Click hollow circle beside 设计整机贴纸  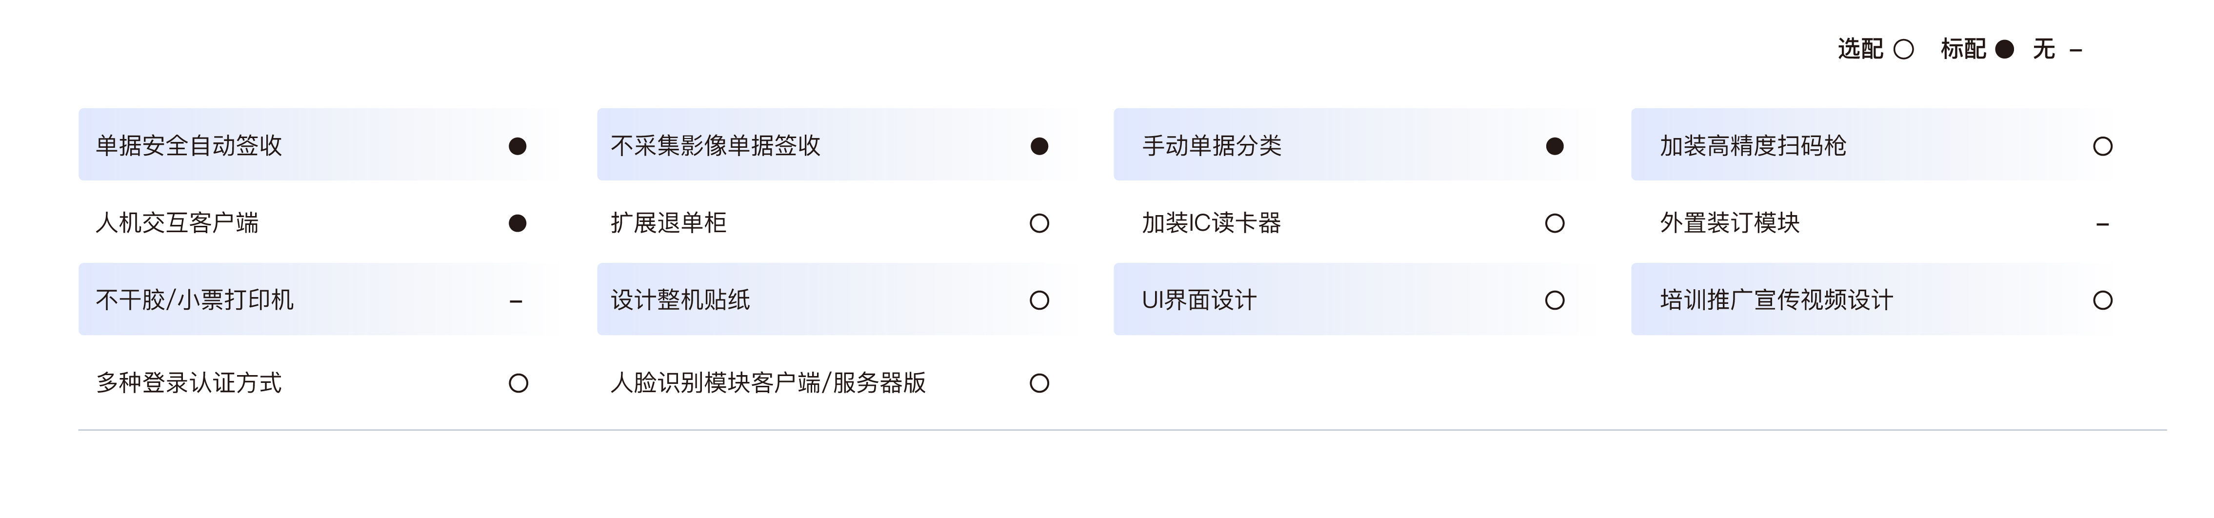tap(1039, 300)
